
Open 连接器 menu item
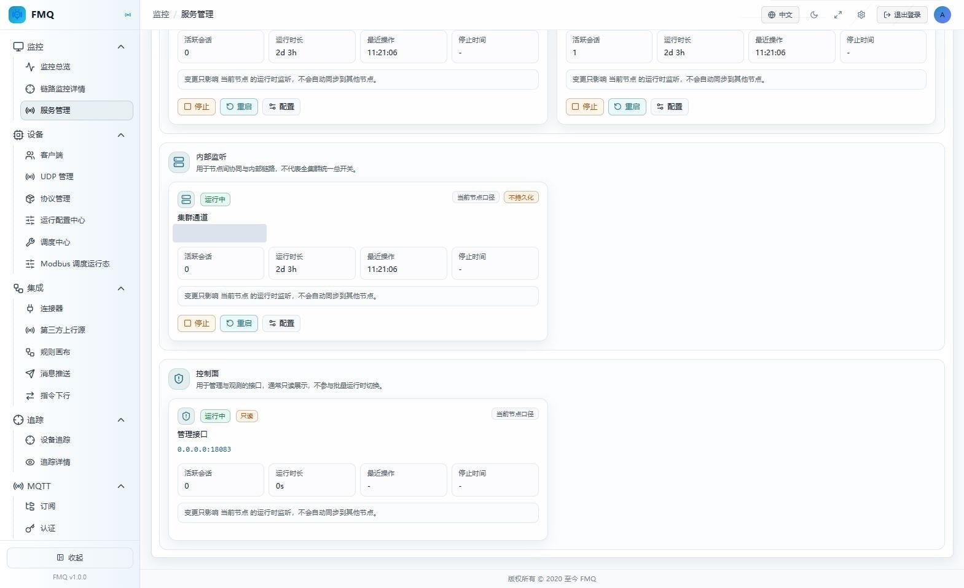pos(77,309)
